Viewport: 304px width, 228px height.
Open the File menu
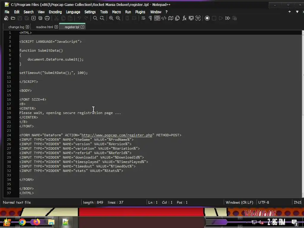click(7, 12)
